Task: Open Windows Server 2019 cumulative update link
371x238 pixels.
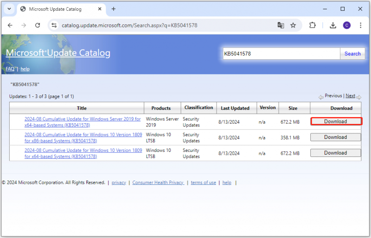Action: point(83,122)
